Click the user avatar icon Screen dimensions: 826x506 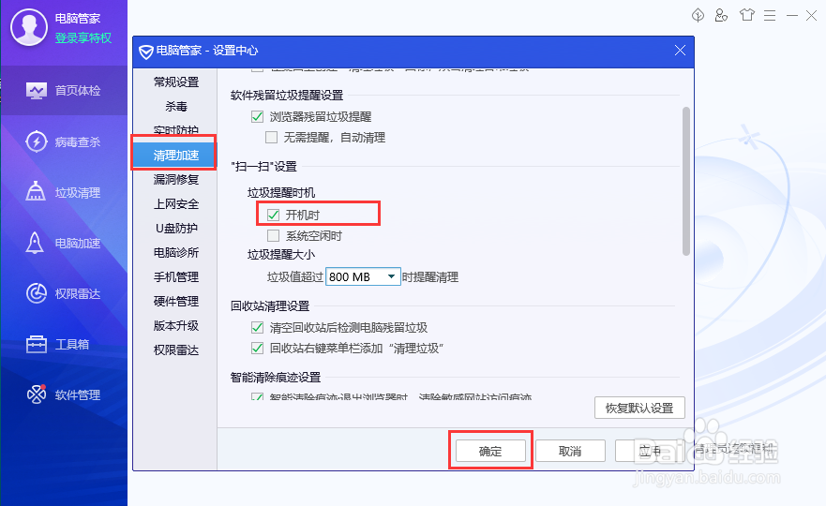29,27
